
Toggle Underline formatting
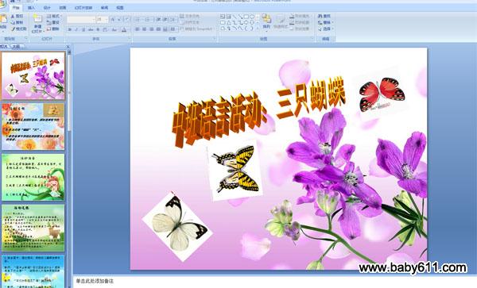pos(83,29)
